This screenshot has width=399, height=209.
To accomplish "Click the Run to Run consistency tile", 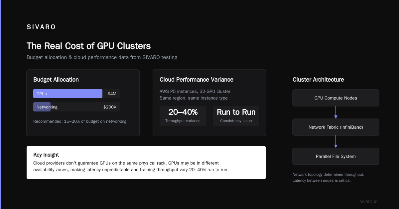I will point(236,116).
